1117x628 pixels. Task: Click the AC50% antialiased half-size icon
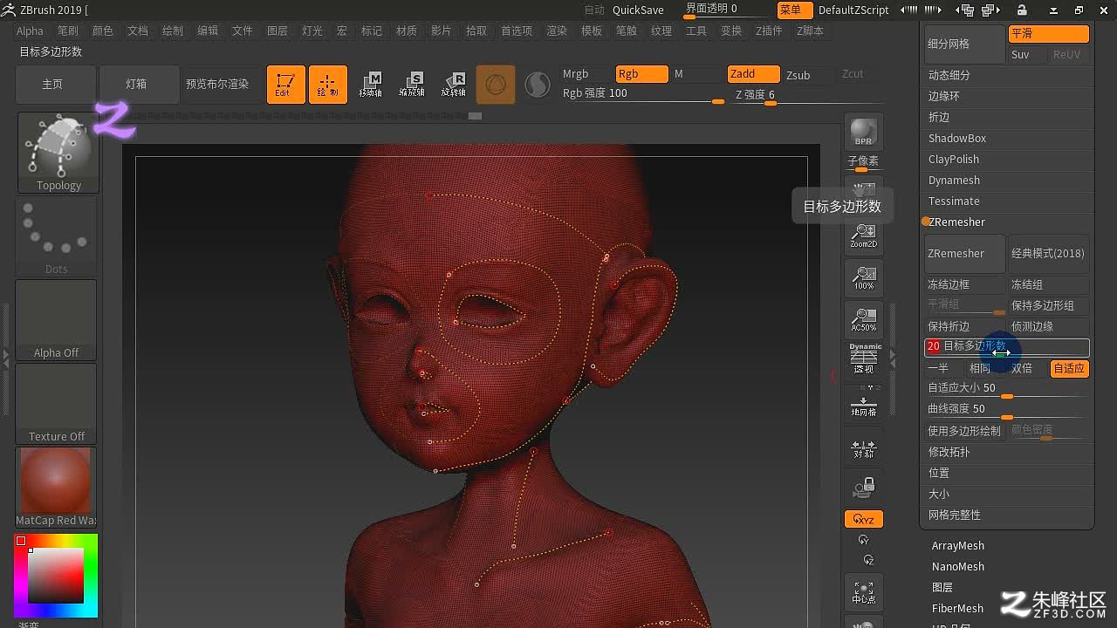(863, 319)
